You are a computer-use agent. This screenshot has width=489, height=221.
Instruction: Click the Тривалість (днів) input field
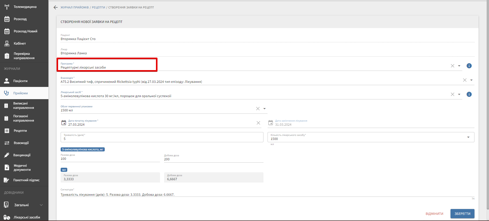point(162,139)
